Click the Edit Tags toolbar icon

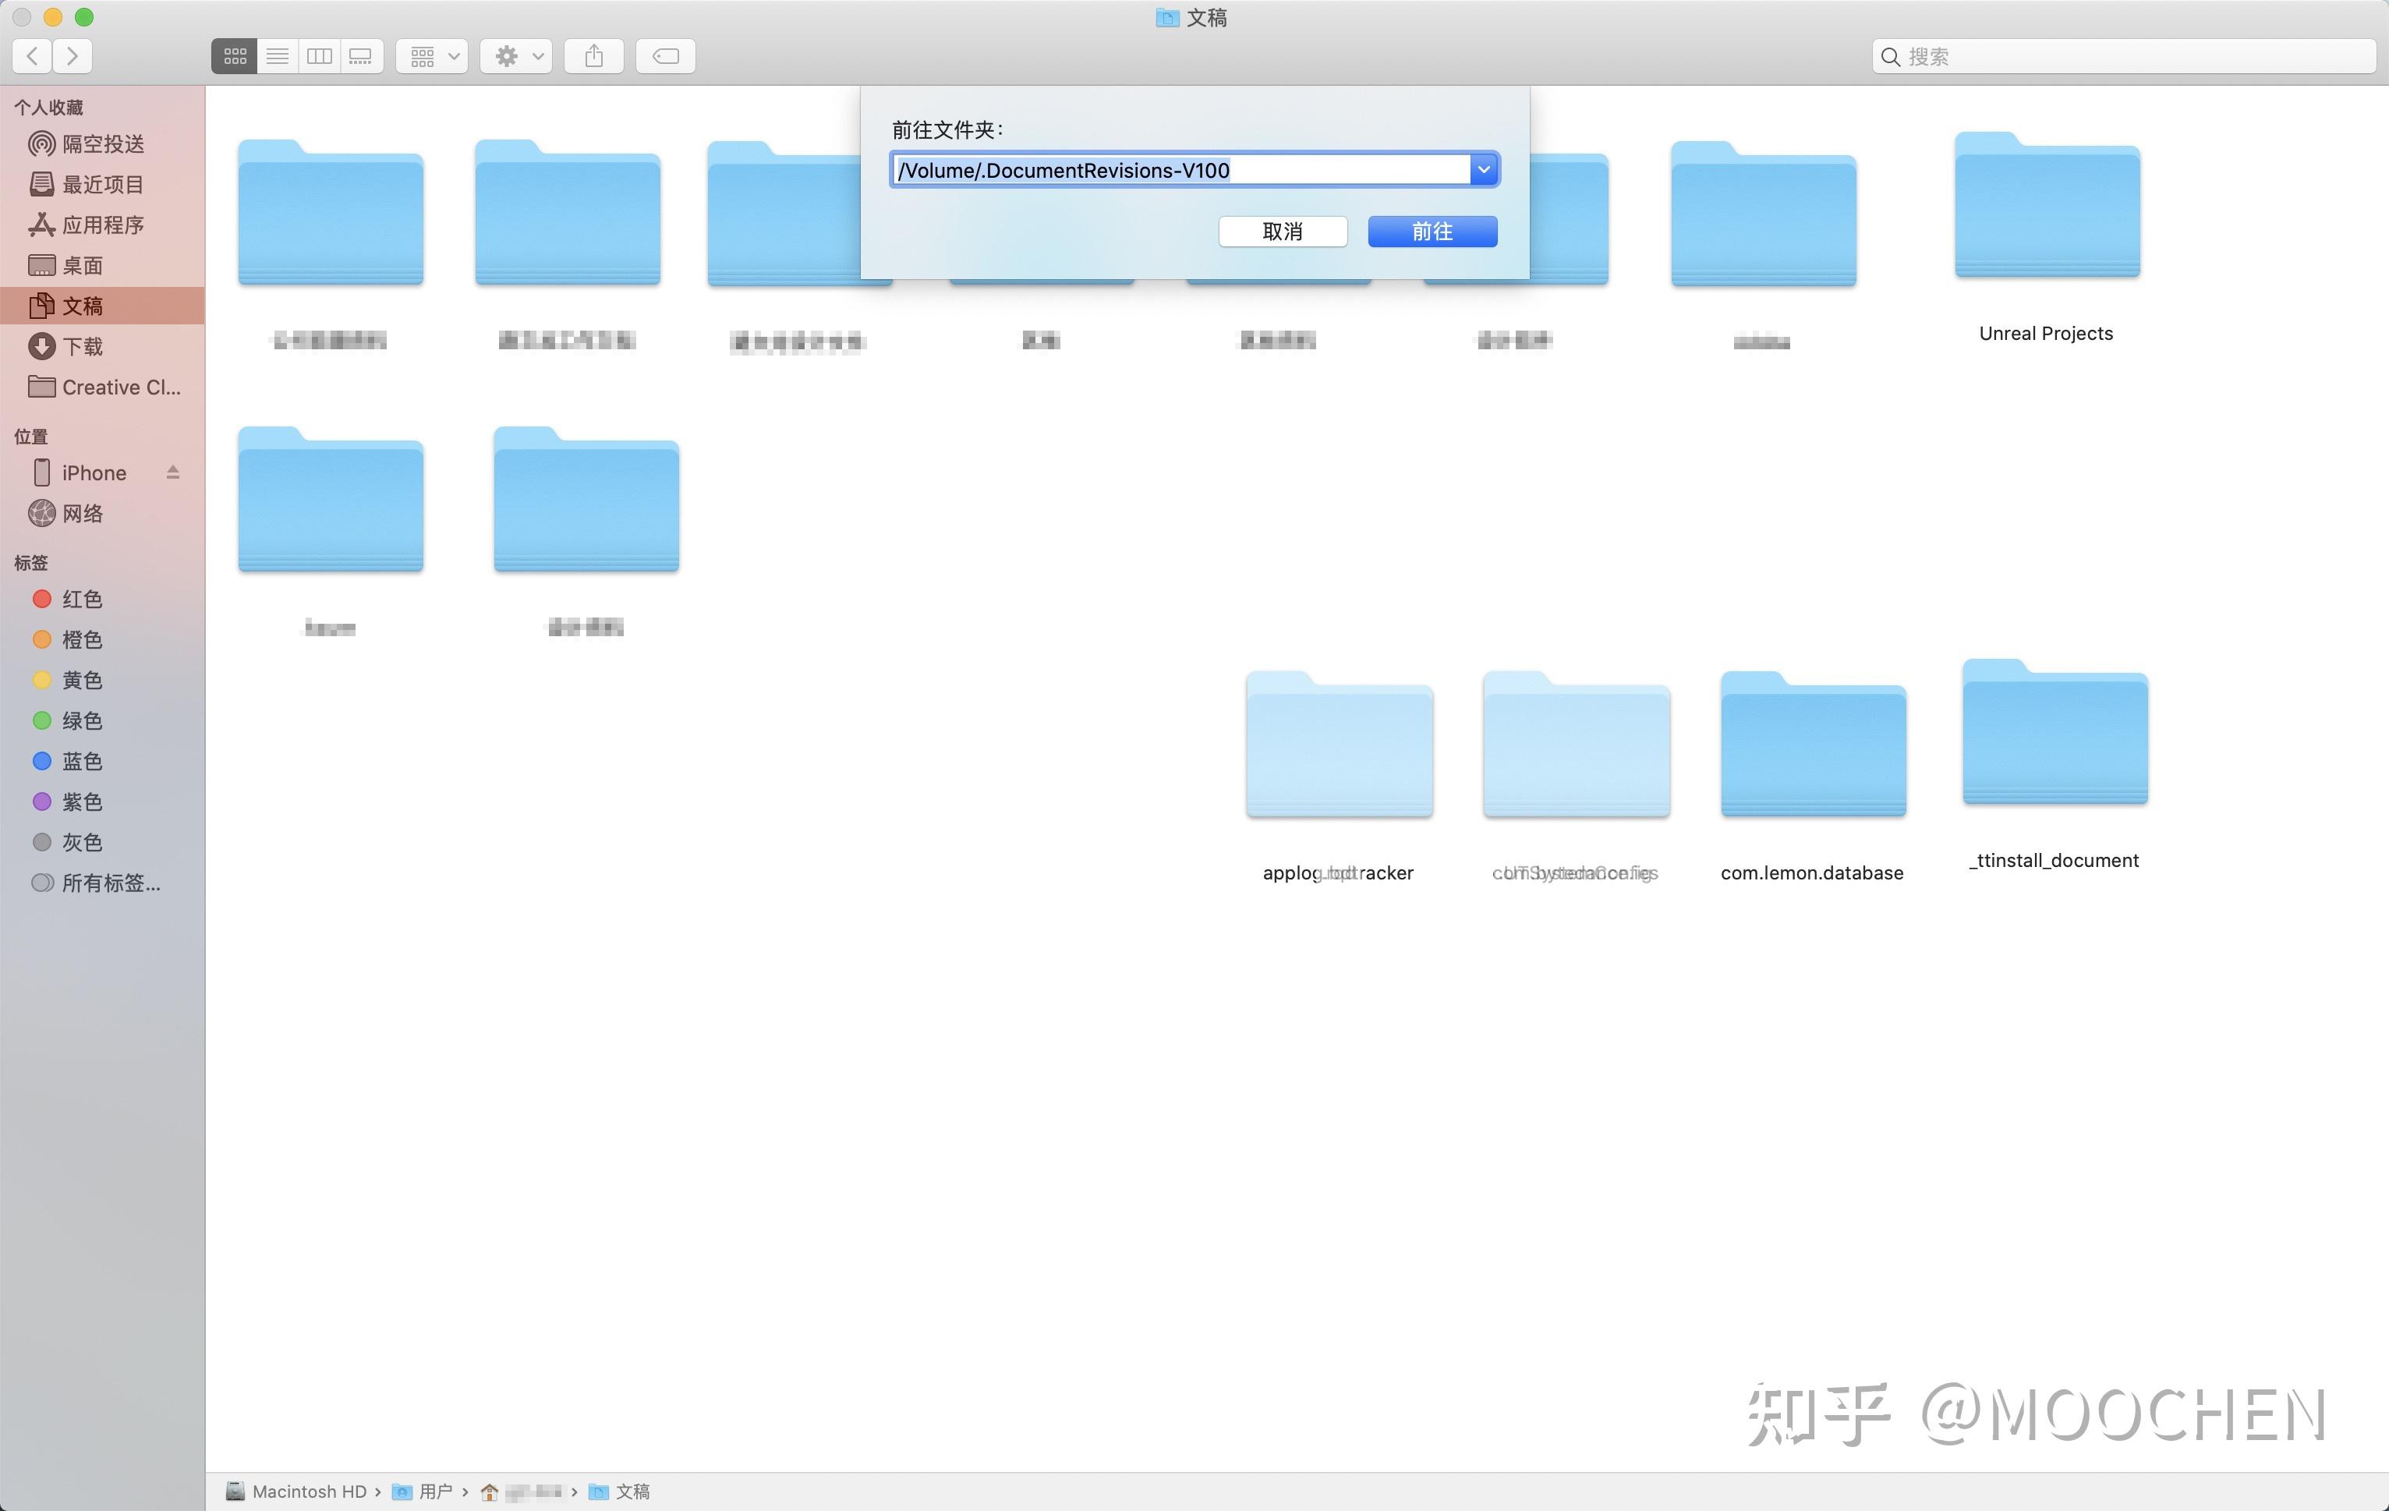click(665, 57)
